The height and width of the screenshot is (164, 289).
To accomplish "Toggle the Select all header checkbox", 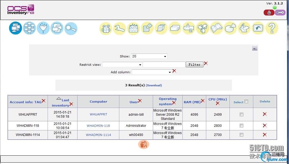I will click(x=246, y=102).
